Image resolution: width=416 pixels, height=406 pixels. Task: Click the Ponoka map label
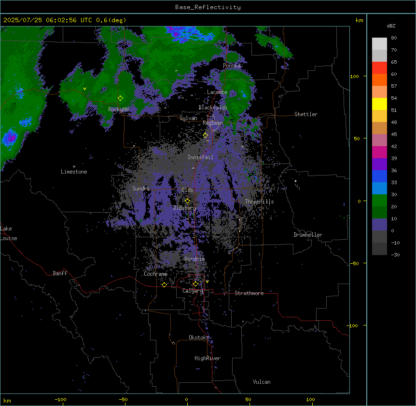click(x=232, y=66)
